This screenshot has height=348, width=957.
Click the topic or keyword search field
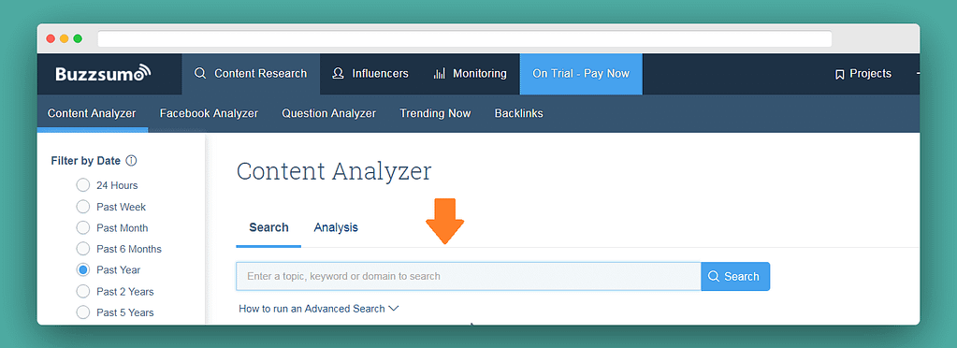[469, 277]
